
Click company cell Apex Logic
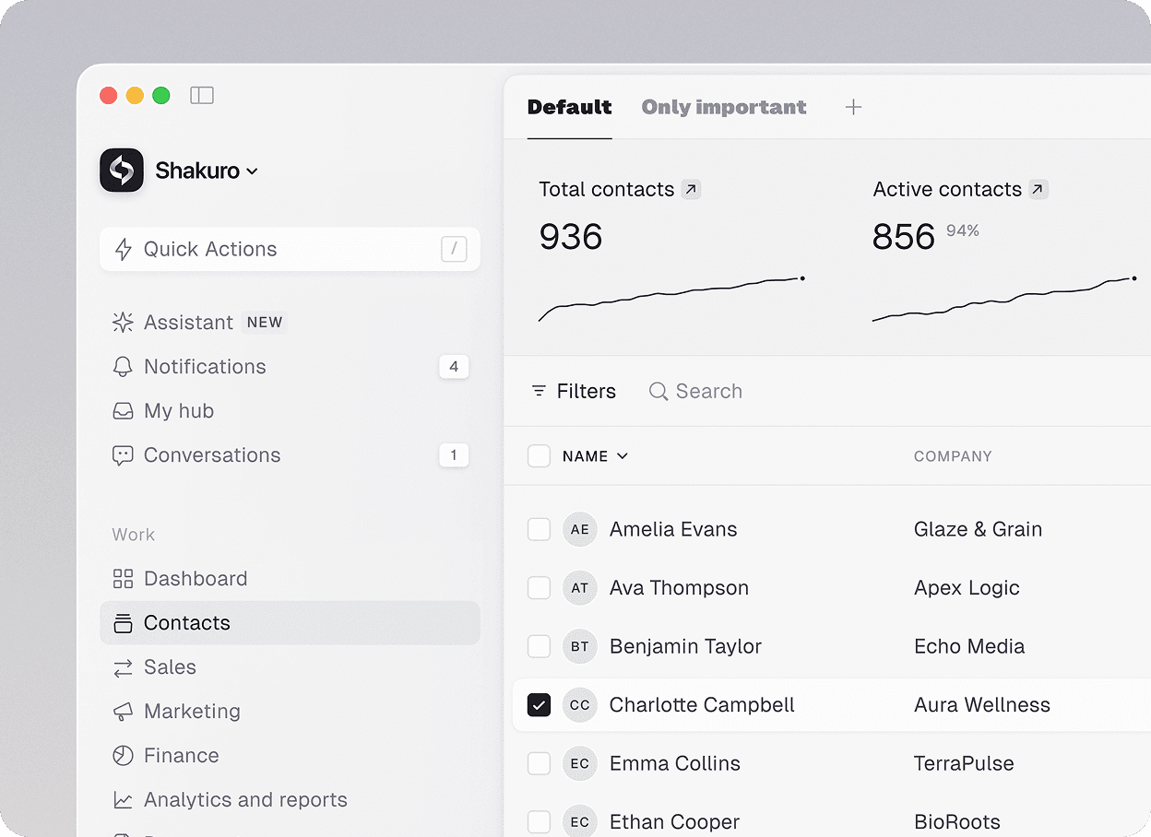[967, 588]
